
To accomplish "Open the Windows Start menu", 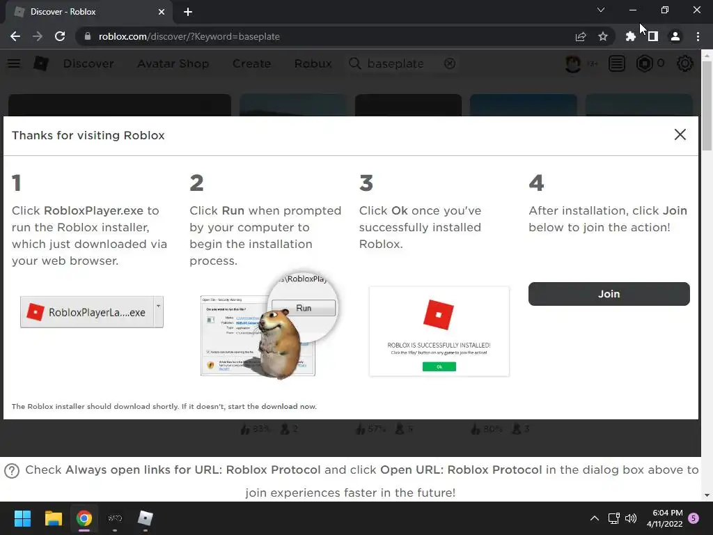I will 22,518.
